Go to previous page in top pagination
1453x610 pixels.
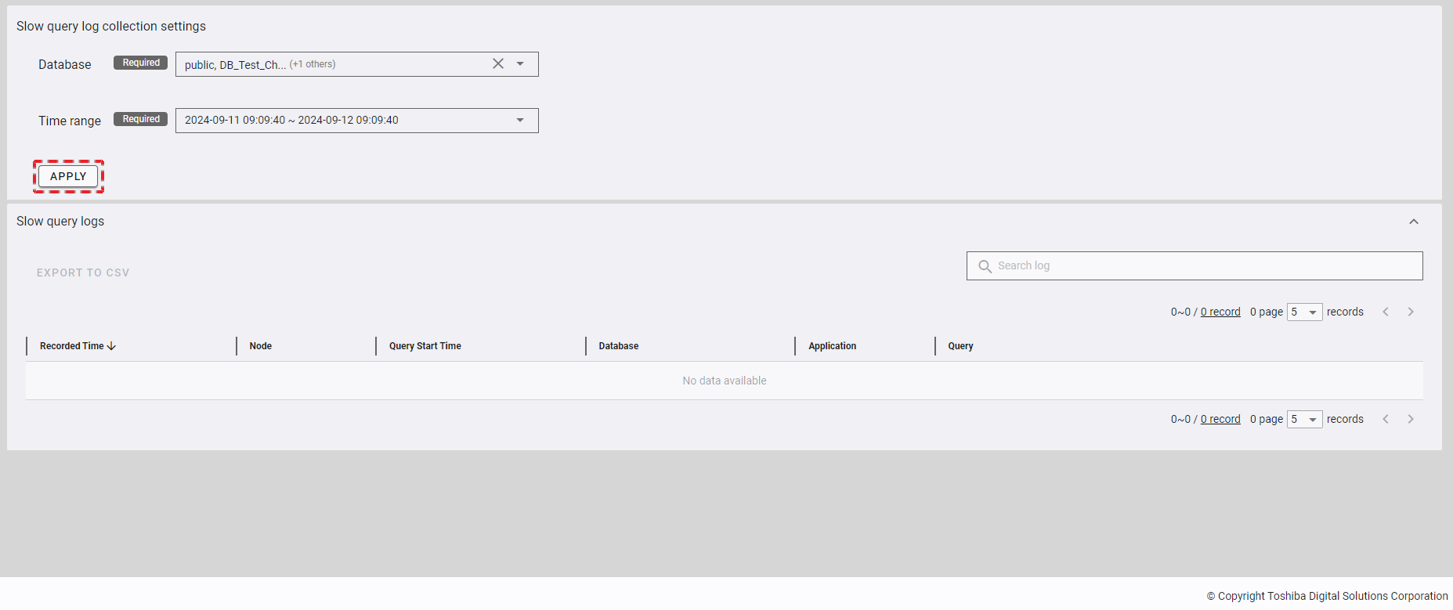(1386, 312)
